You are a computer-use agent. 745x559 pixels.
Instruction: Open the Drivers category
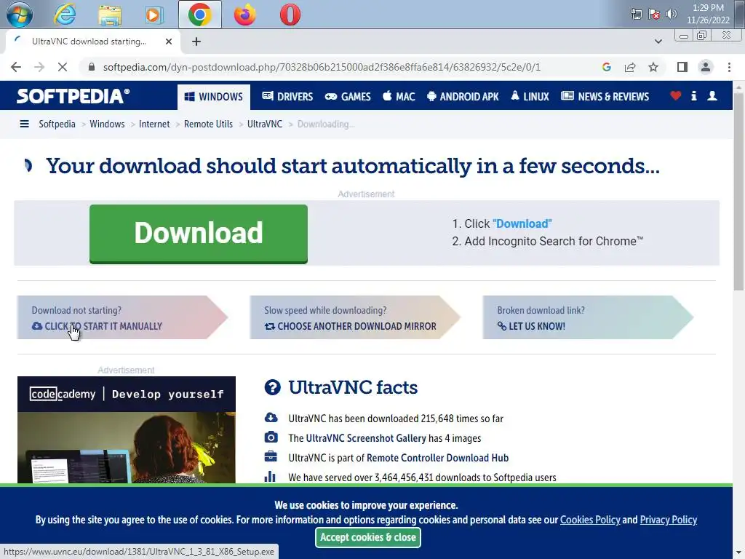[x=287, y=97]
